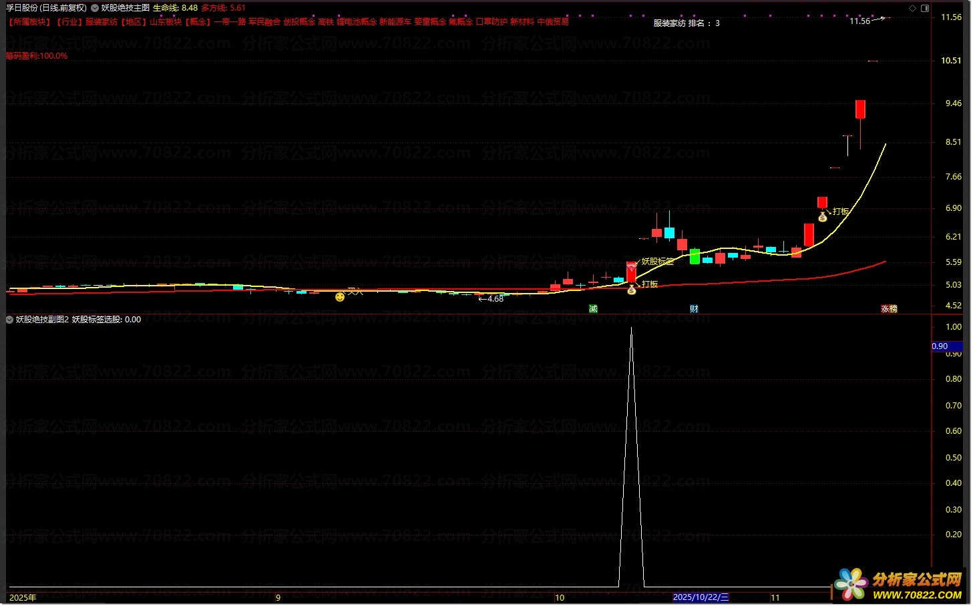Image resolution: width=973 pixels, height=606 pixels.
Task: Click the 0.20 sub-chart axis label
Action: [953, 535]
